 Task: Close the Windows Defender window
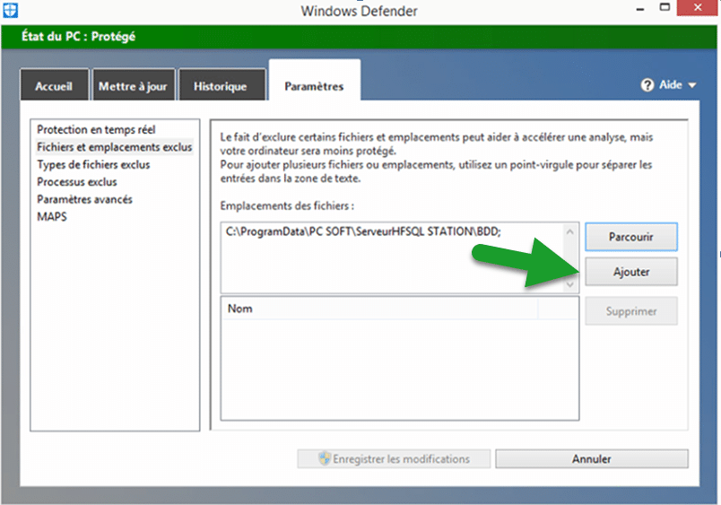coord(698,7)
